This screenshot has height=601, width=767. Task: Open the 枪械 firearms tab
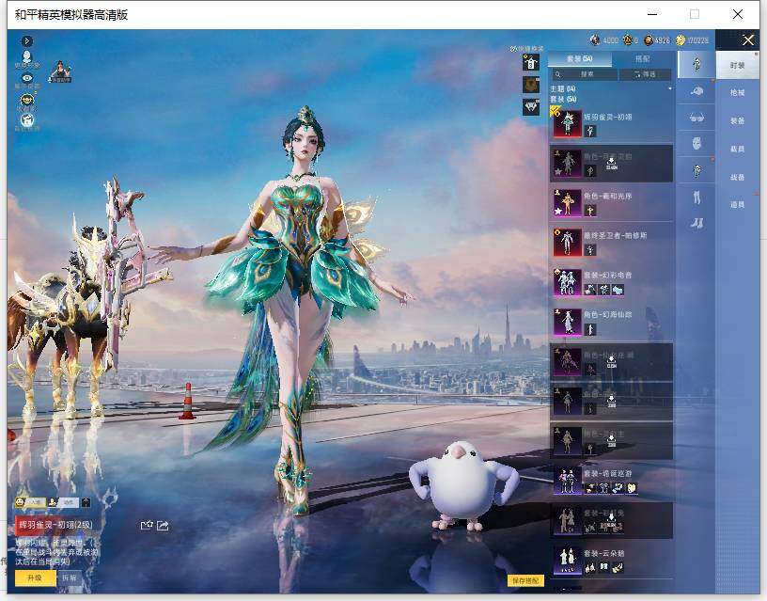coord(737,92)
